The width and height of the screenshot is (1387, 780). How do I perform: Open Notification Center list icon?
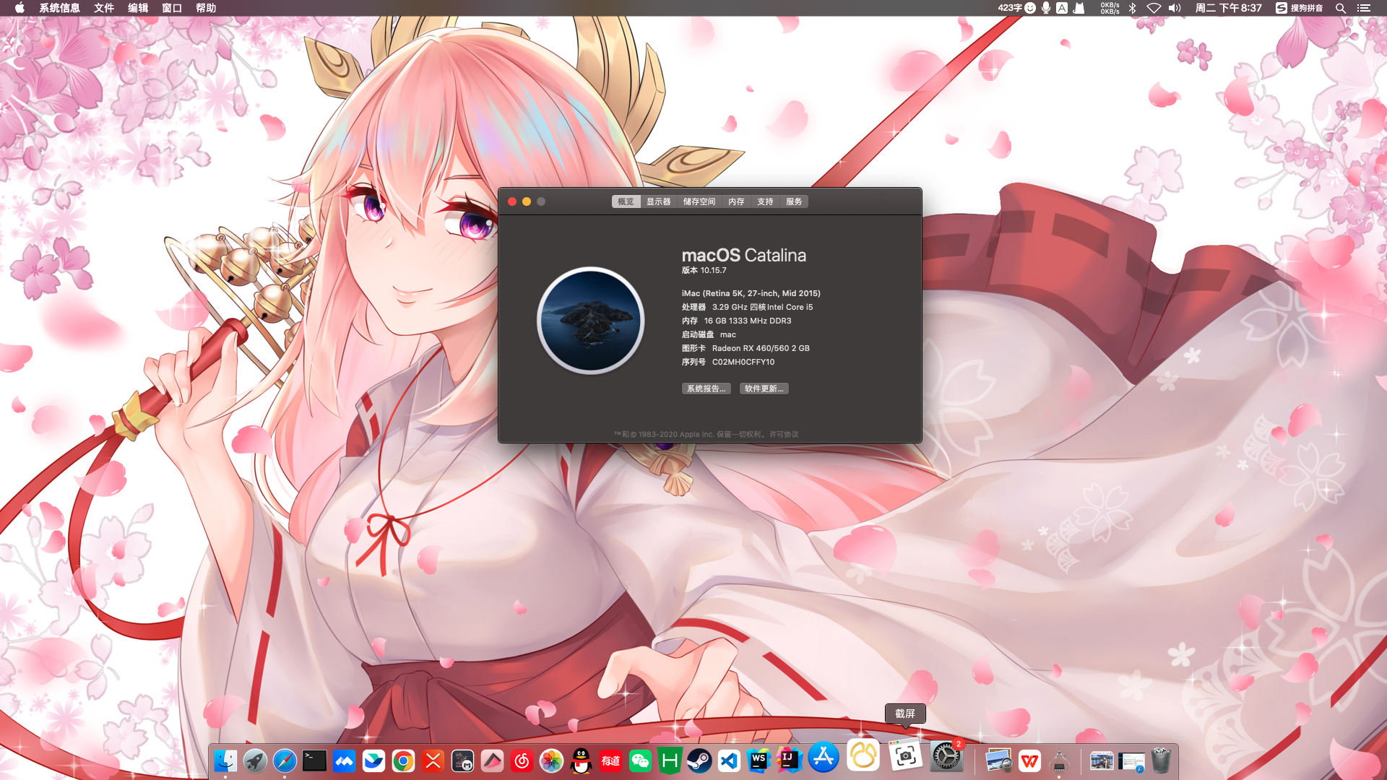1364,8
